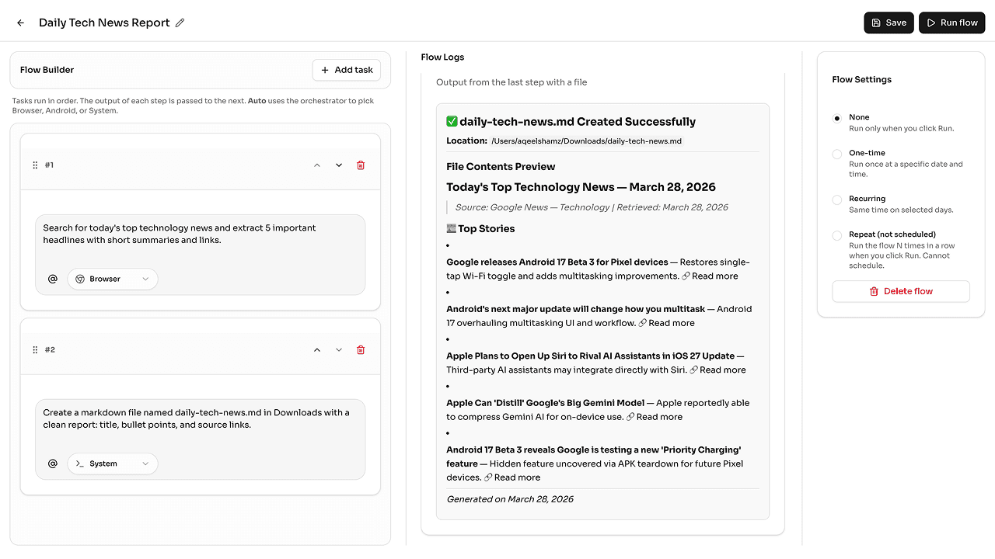Viewport: 995px width, 559px height.
Task: Move task #1 up with the chevron
Action: [x=317, y=165]
